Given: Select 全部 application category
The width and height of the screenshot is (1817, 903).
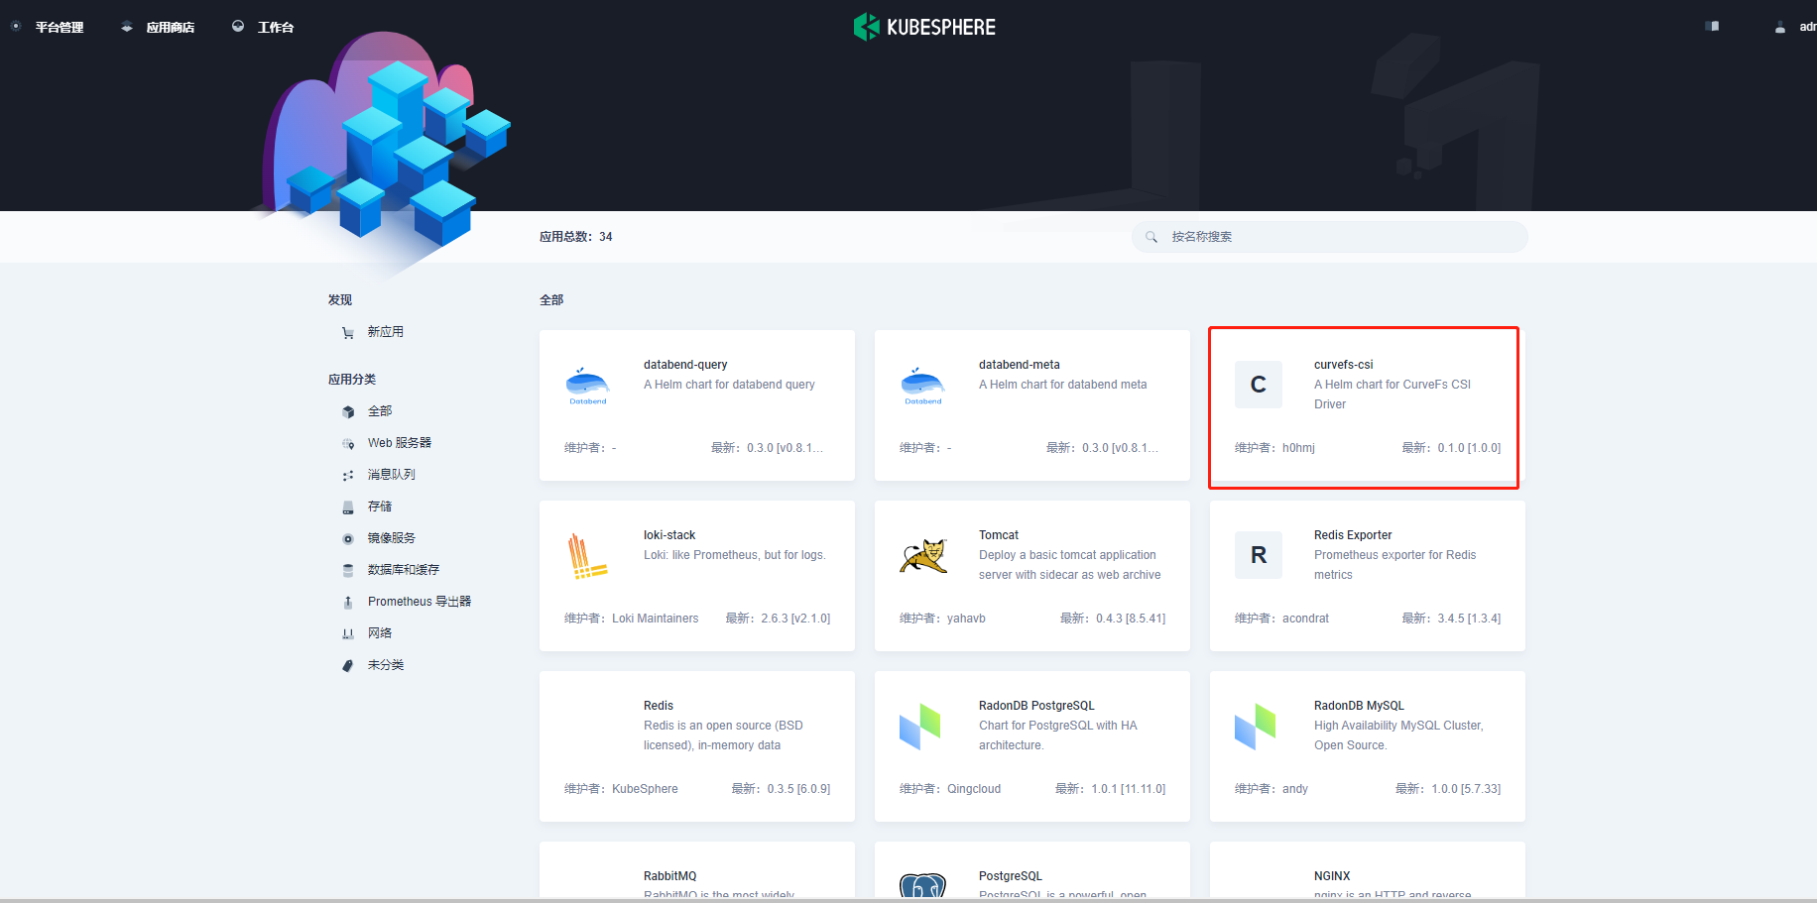Looking at the screenshot, I should tap(380, 411).
